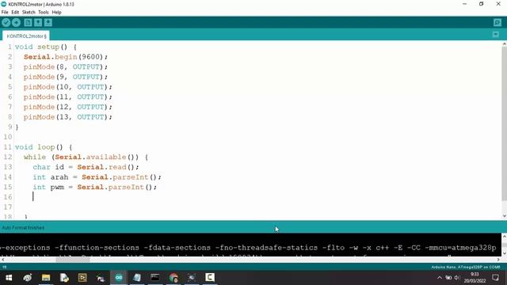The height and width of the screenshot is (285, 507).
Task: Open the Edit menu
Action: pyautogui.click(x=15, y=13)
